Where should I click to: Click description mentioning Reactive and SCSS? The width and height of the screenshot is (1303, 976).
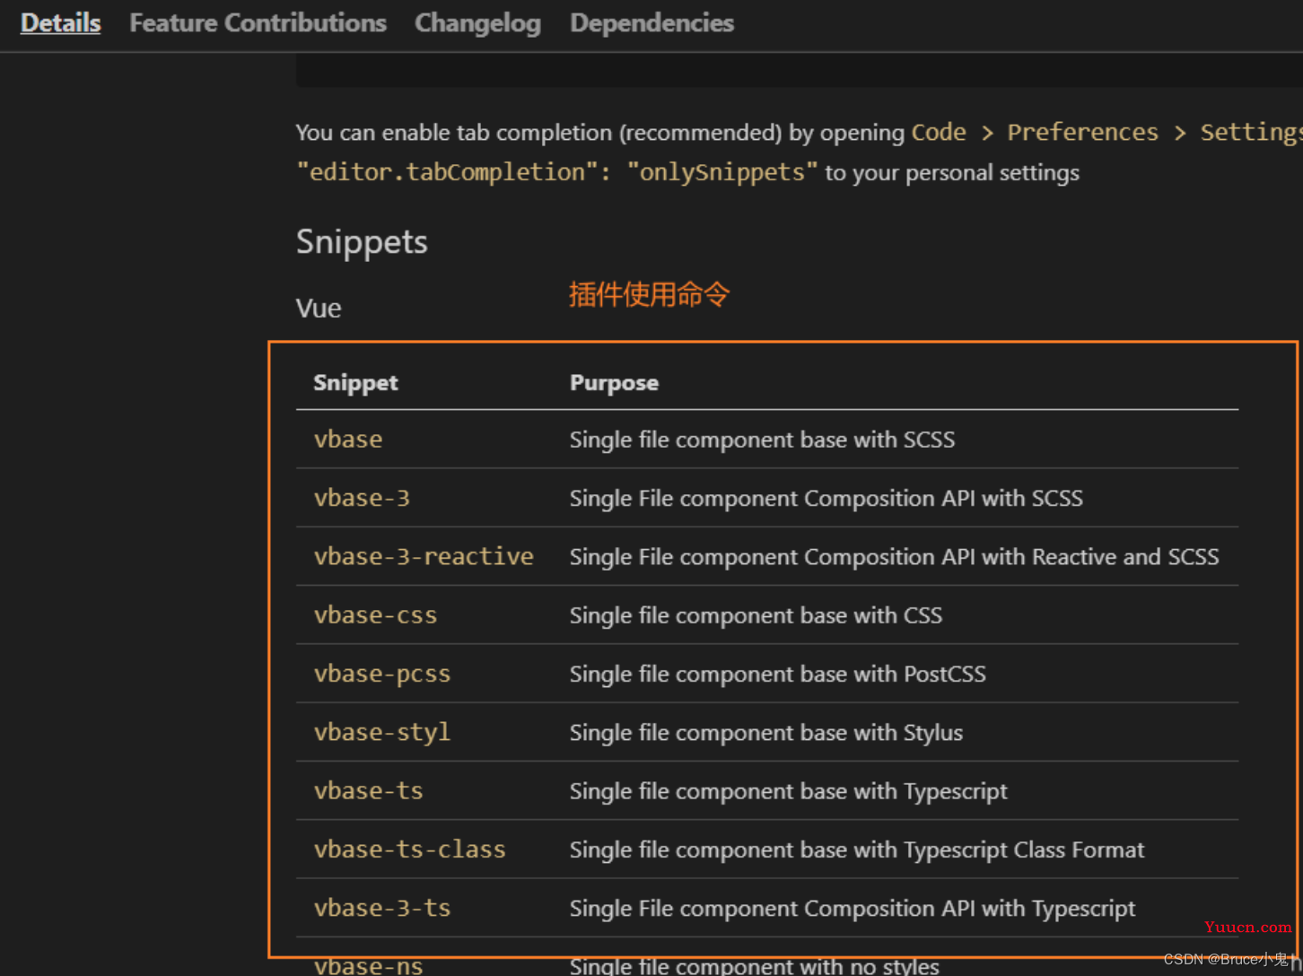894,557
